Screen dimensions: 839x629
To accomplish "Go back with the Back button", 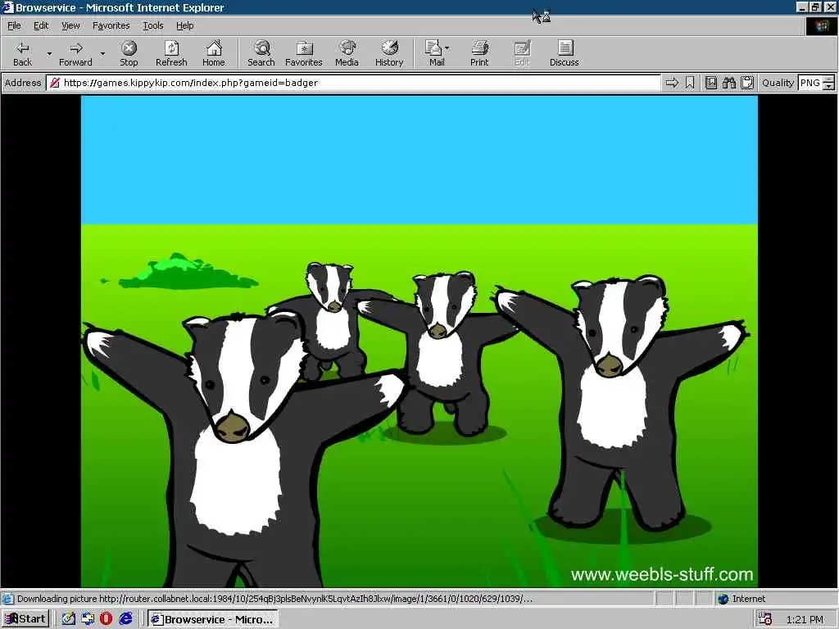I will coord(22,53).
